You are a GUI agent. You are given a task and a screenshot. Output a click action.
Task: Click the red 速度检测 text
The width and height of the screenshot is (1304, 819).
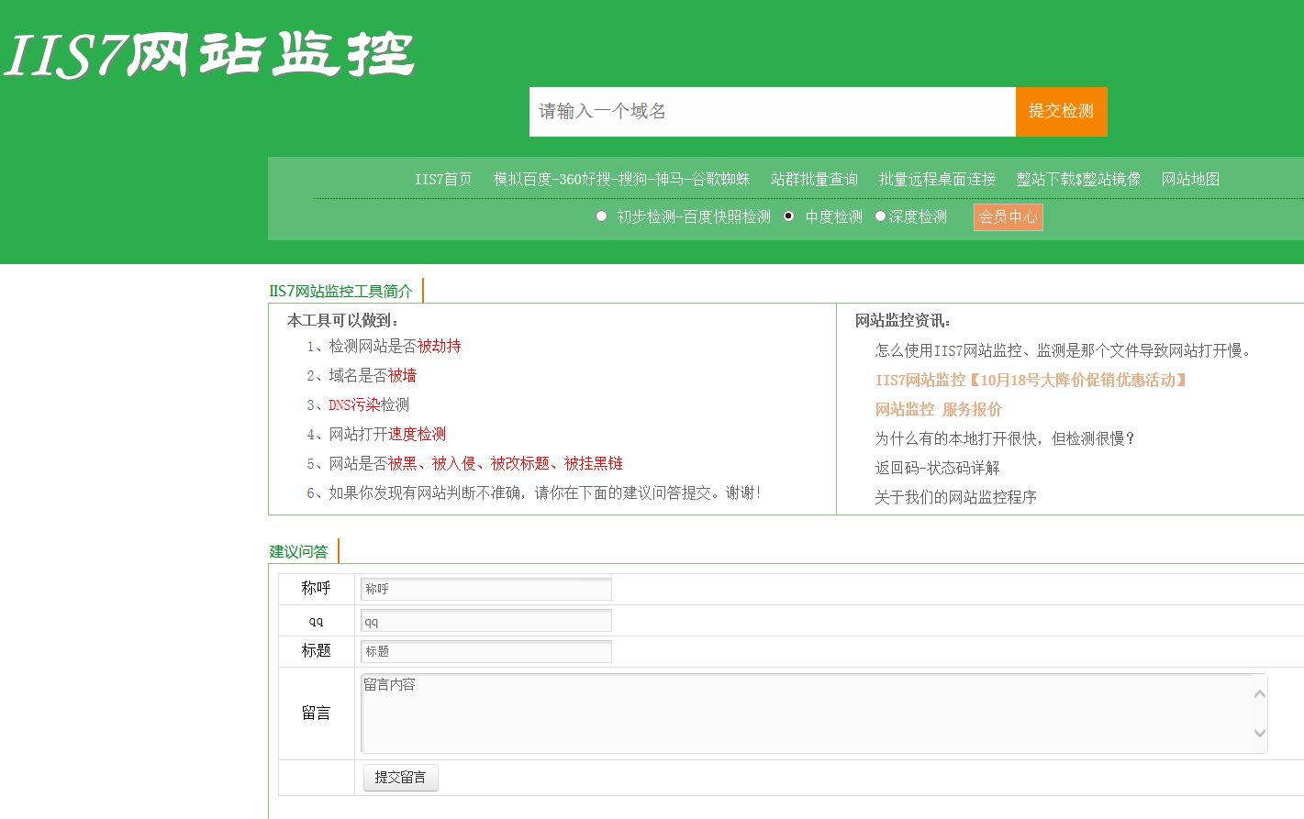coord(418,434)
